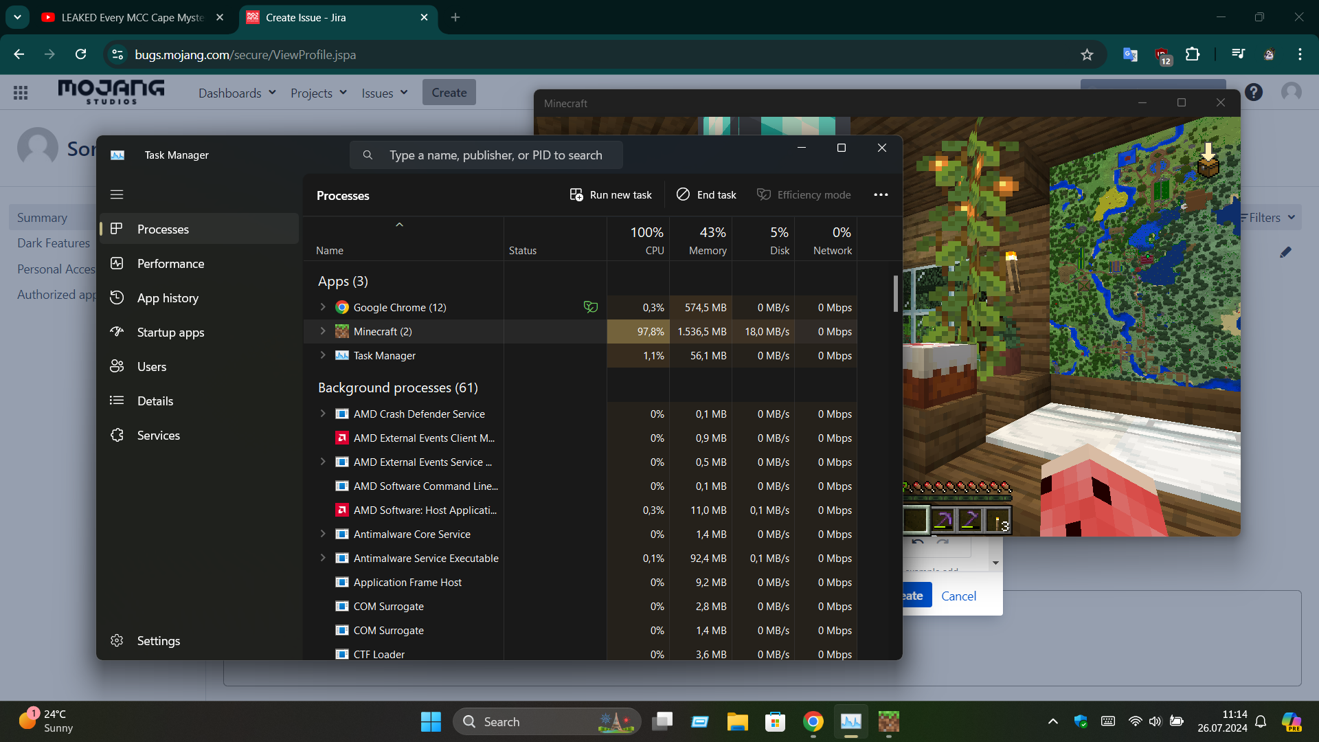Open Startup apps page
Image resolution: width=1319 pixels, height=742 pixels.
pyautogui.click(x=170, y=333)
